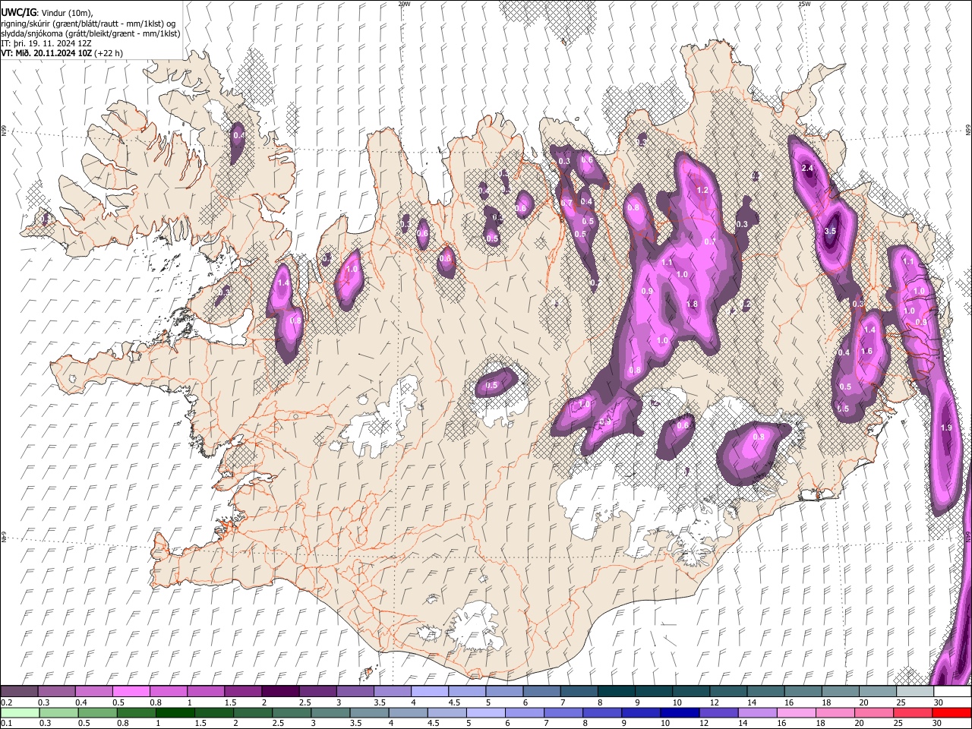Click the 15W longitude label
972x729 pixels.
coord(804,4)
